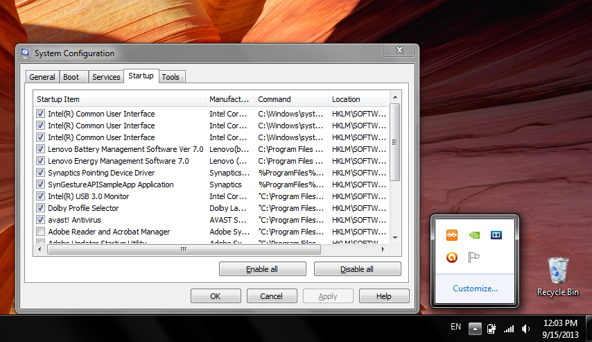Sort by the Command column header

coord(290,99)
